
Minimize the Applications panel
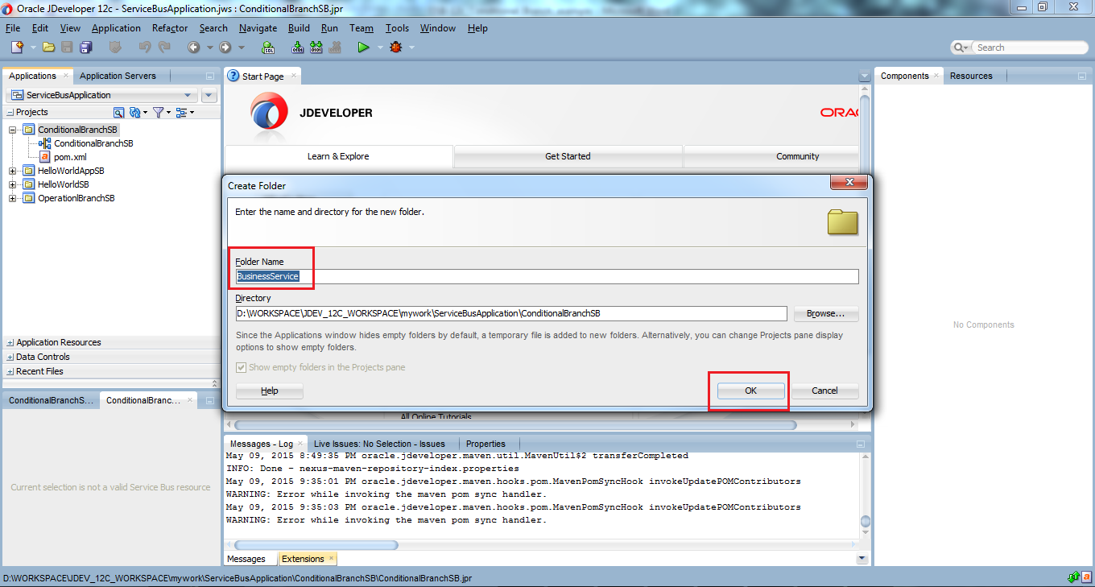click(x=210, y=76)
